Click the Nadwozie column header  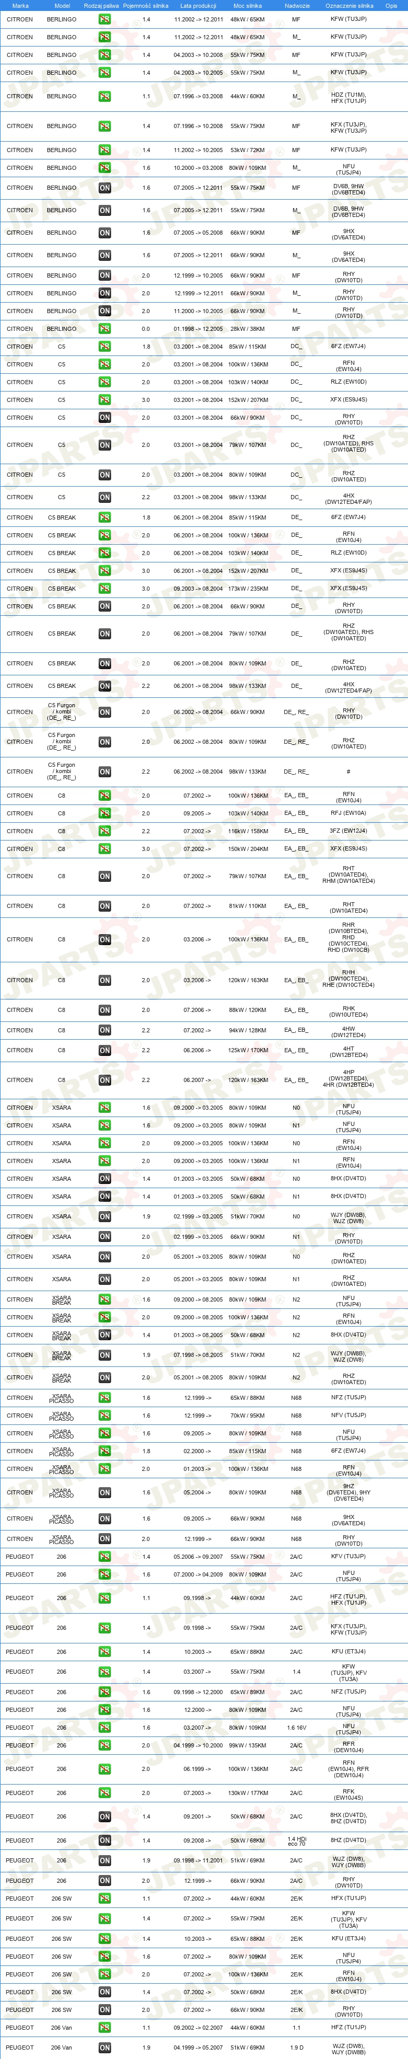click(x=296, y=6)
